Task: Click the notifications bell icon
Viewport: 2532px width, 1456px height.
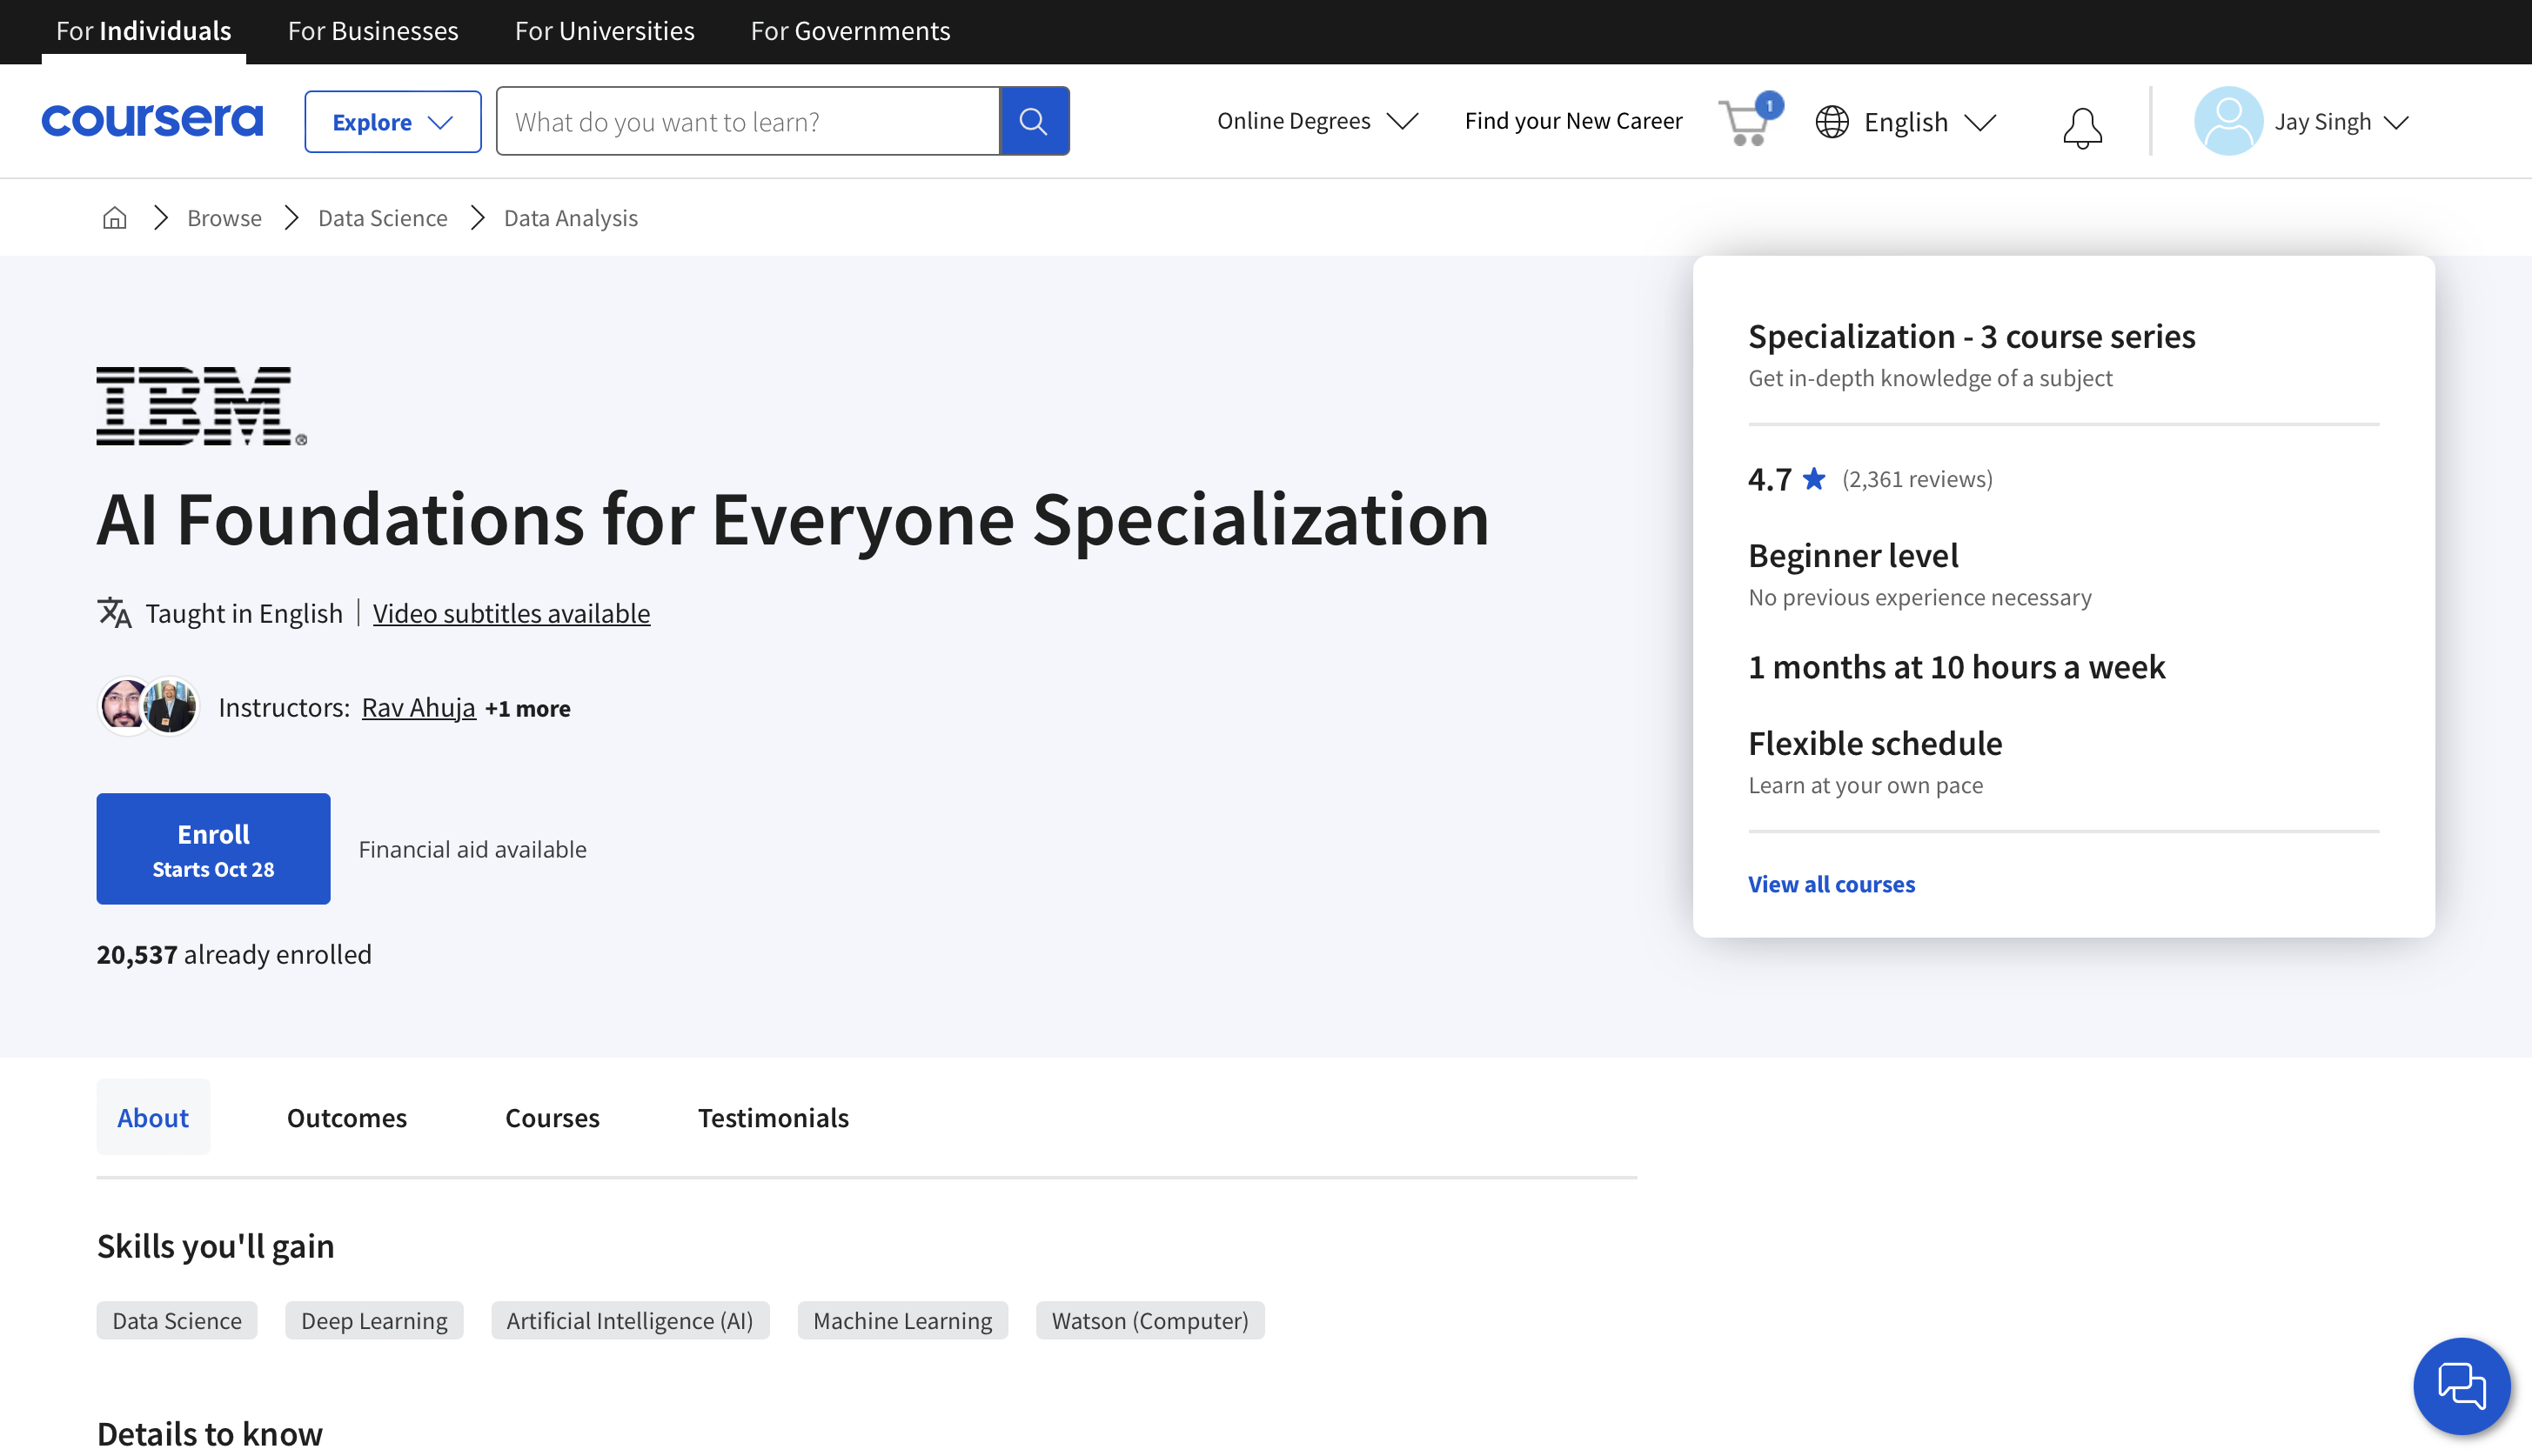Action: point(2082,127)
